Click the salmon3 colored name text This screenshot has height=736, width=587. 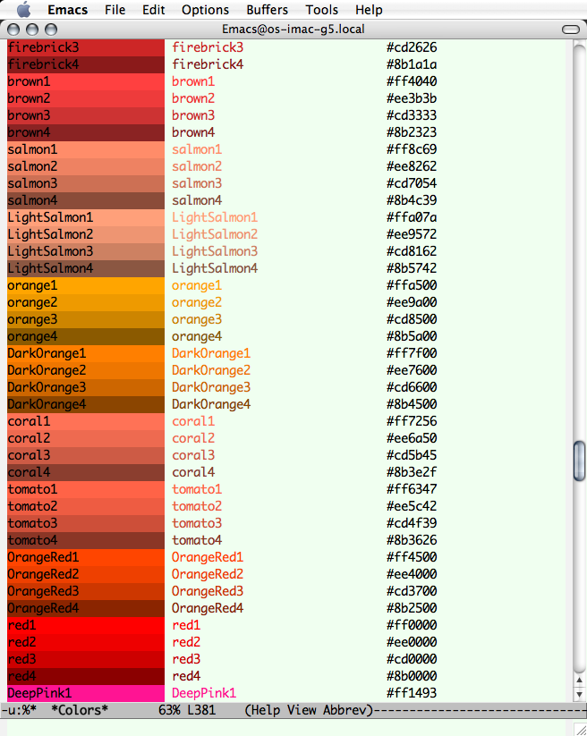(x=197, y=183)
